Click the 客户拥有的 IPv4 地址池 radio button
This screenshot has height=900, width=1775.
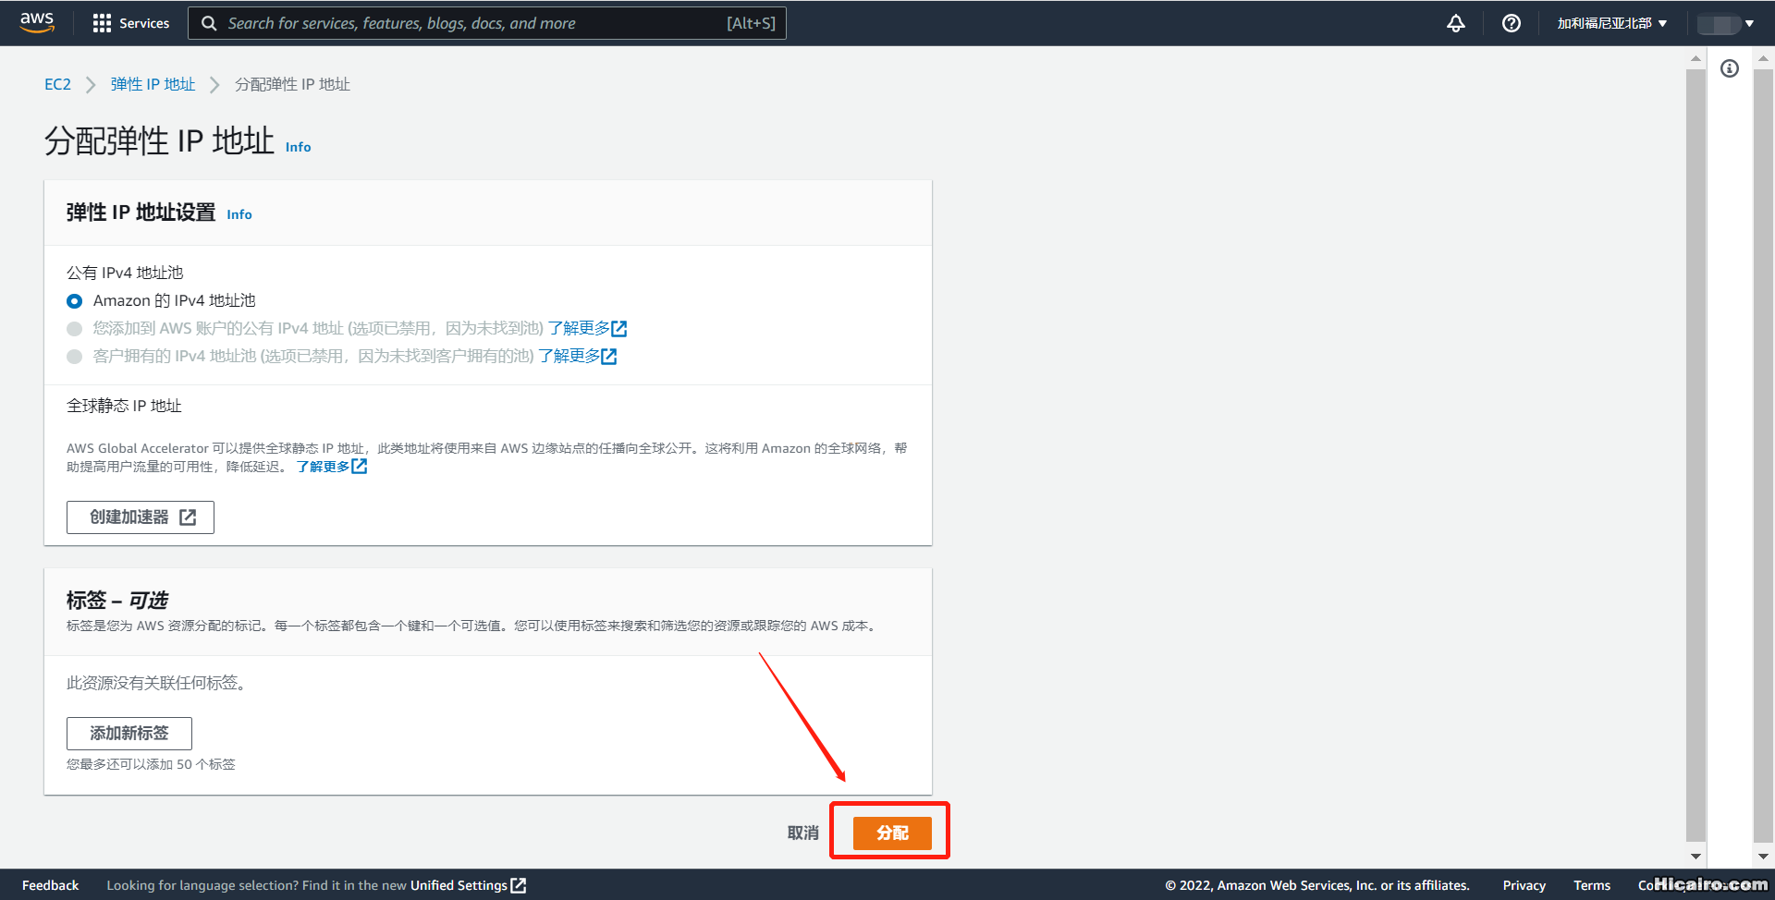[x=74, y=356]
